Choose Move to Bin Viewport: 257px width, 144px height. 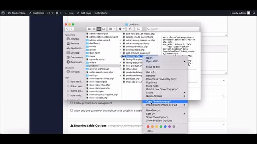(153, 67)
